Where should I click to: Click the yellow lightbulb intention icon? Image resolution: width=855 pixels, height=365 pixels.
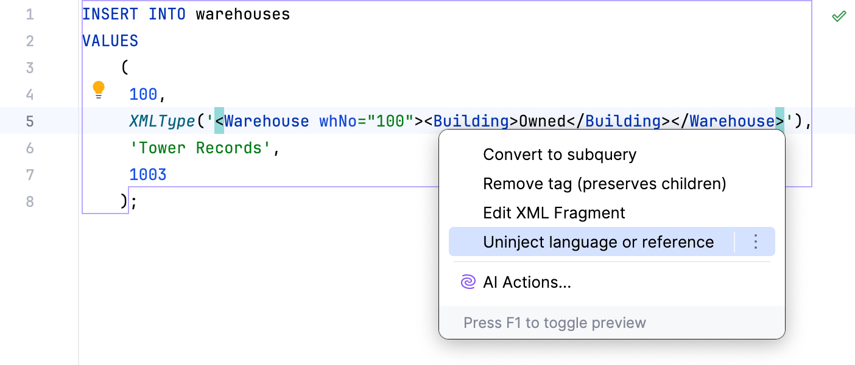[99, 90]
